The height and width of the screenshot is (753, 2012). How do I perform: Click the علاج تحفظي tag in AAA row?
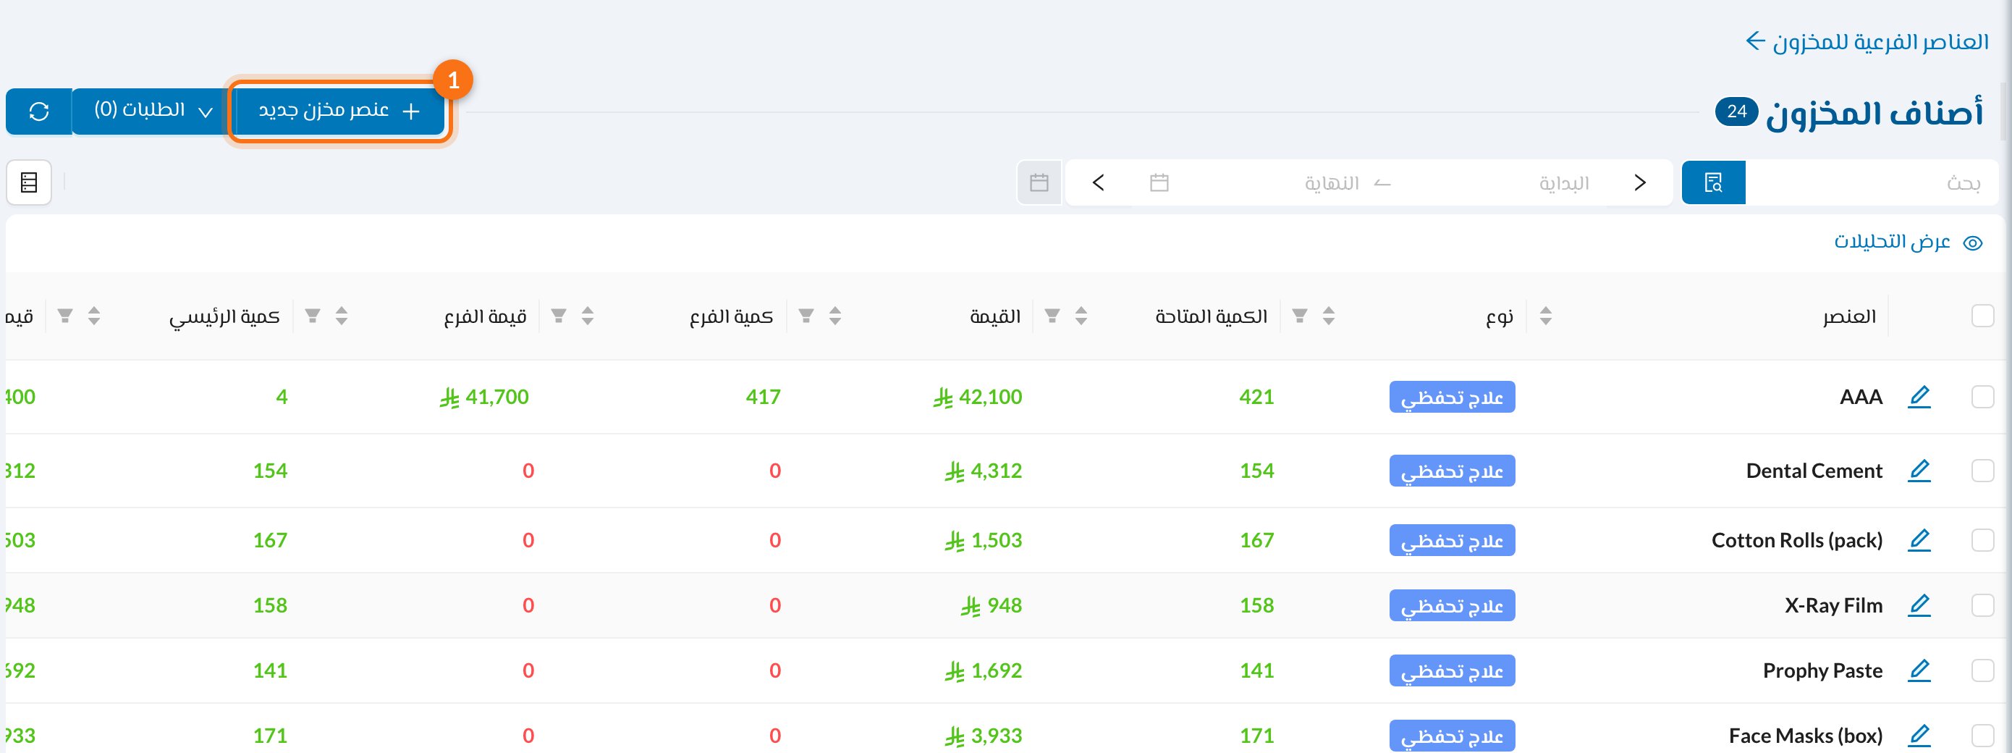1452,397
